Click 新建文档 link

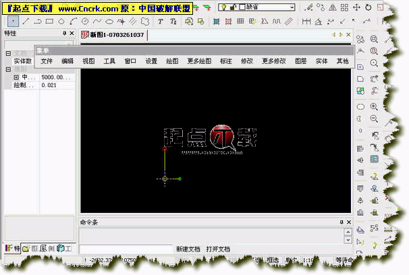point(188,249)
